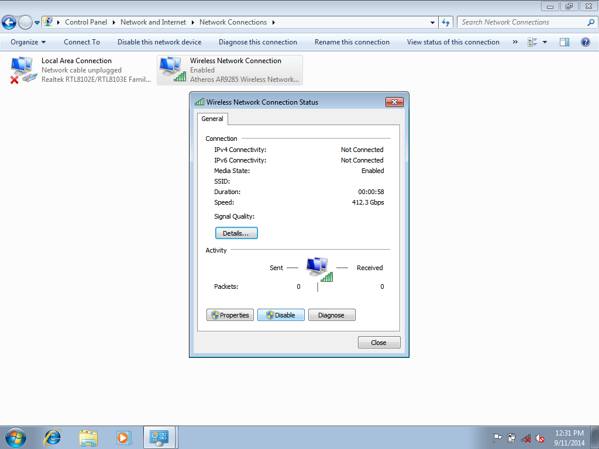
Task: Click the Local Area Connection name
Action: coord(77,61)
